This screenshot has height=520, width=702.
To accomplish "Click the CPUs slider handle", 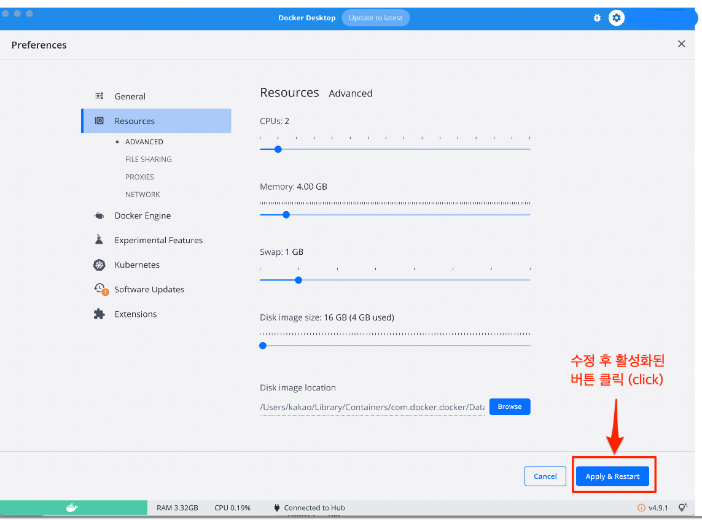I will click(x=278, y=149).
